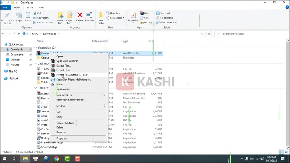Screen dimensions: 290x163
Task: Click Copy path in Clipboard group
Action: click(x=41, y=18)
